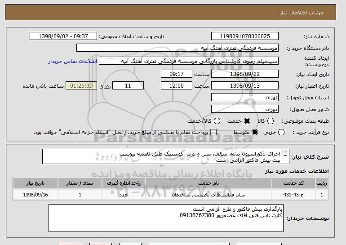346x245 pixels.
Task: Click service name cell سایر فعالیت‌های تخصصی ساختمان
Action: (208, 195)
